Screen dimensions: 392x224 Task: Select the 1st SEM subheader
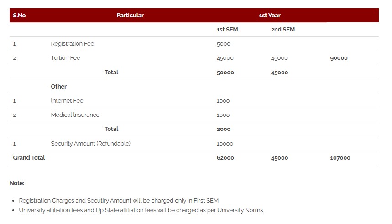click(227, 30)
